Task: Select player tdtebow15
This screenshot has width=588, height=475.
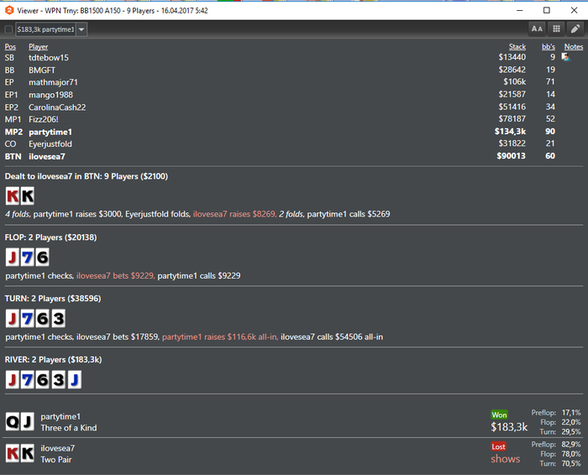Action: click(x=49, y=58)
